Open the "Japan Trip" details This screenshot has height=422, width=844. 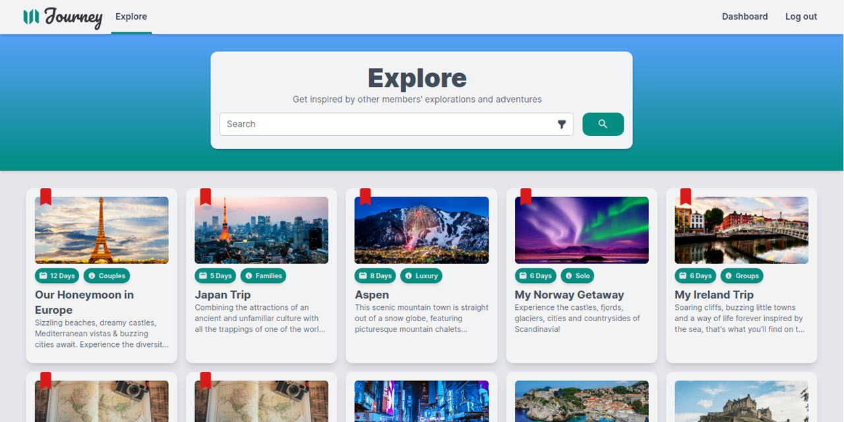coord(223,295)
